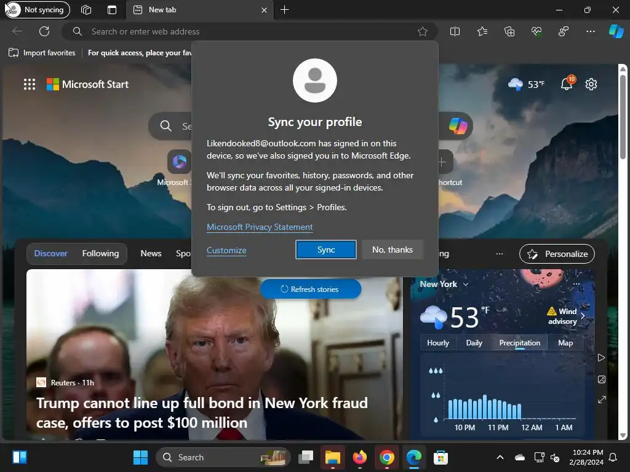
Task: Open Browser essentials heart icon
Action: pos(536,31)
